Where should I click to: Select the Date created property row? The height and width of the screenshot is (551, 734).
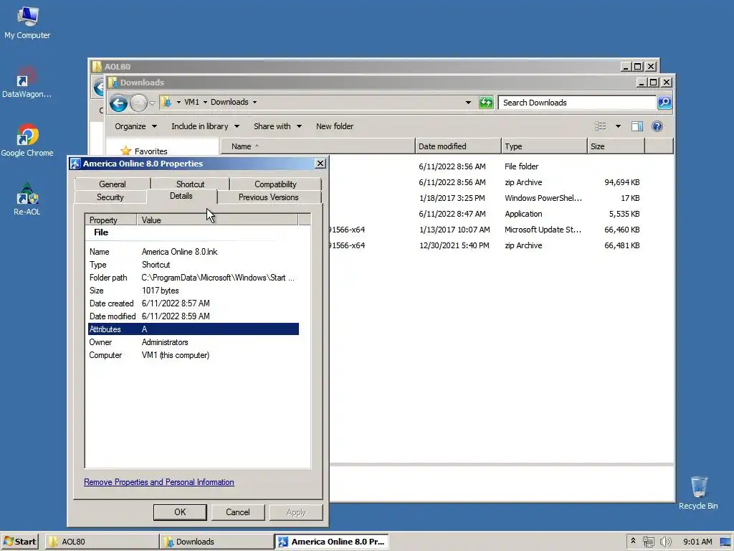click(194, 303)
